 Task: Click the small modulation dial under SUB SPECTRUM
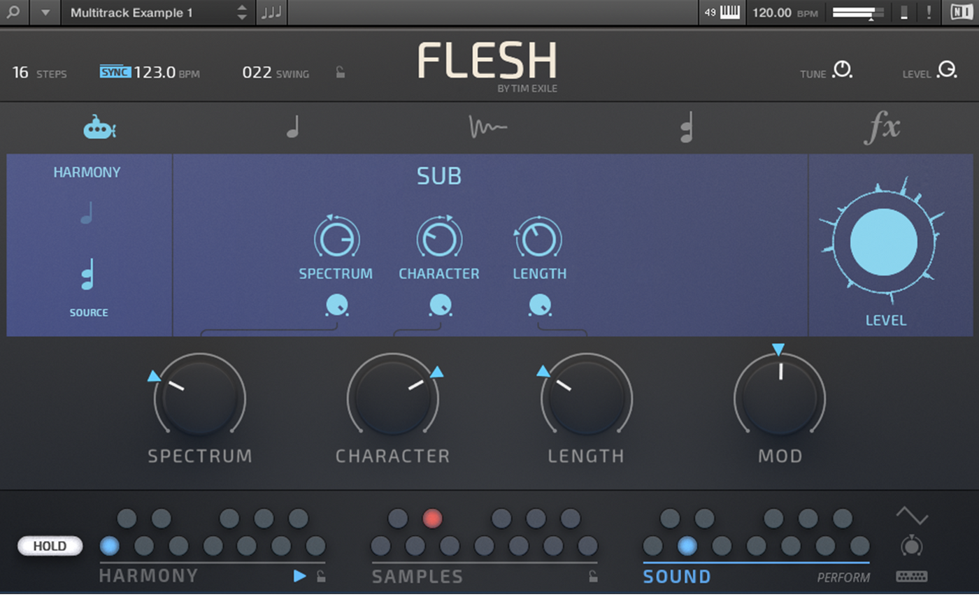337,305
